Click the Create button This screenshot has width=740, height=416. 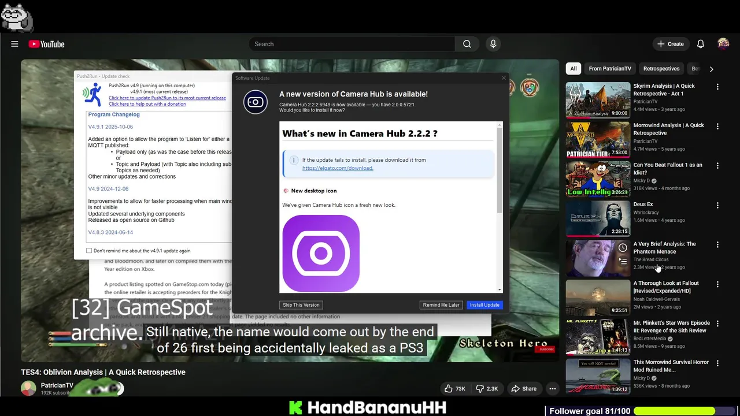671,44
